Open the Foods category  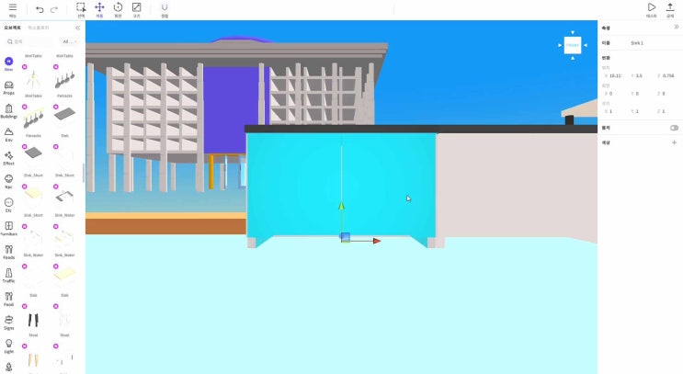click(x=8, y=252)
